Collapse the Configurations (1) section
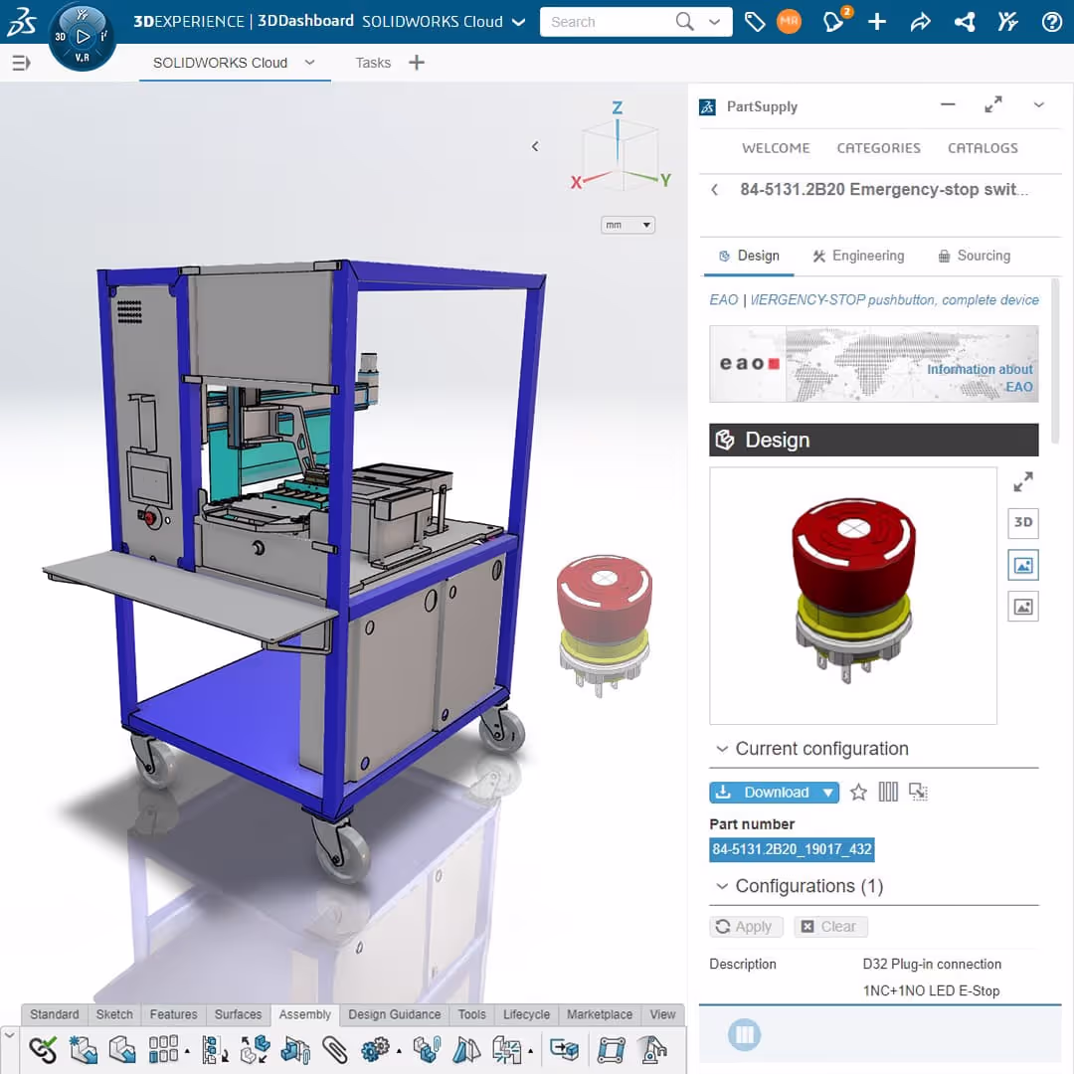This screenshot has width=1074, height=1074. coord(721,886)
